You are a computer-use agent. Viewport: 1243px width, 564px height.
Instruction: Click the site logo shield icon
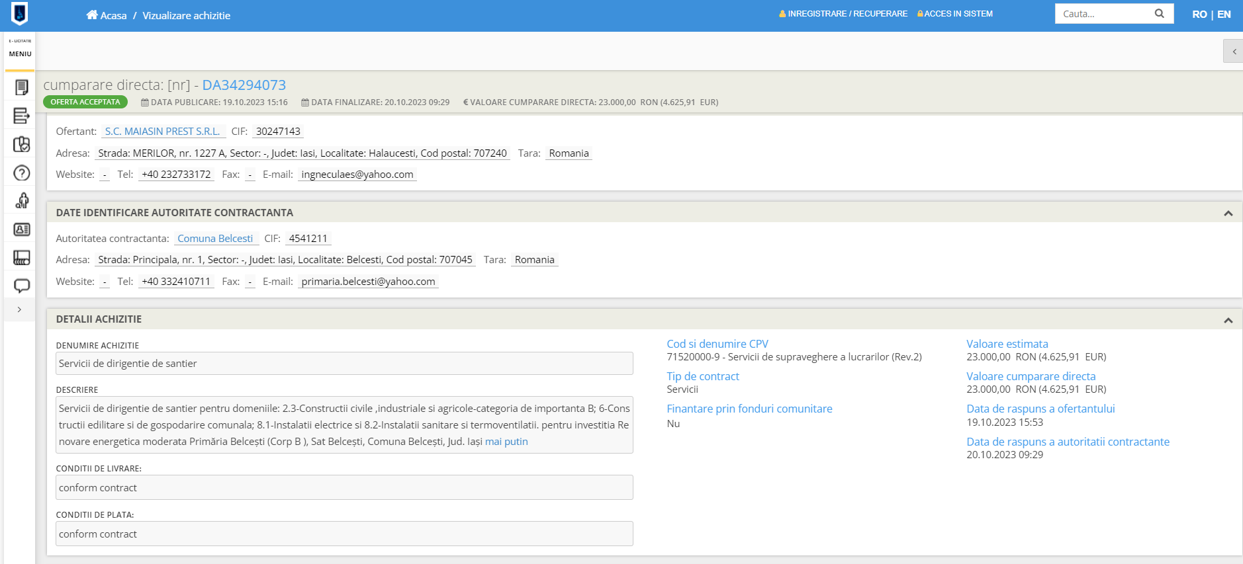click(20, 13)
